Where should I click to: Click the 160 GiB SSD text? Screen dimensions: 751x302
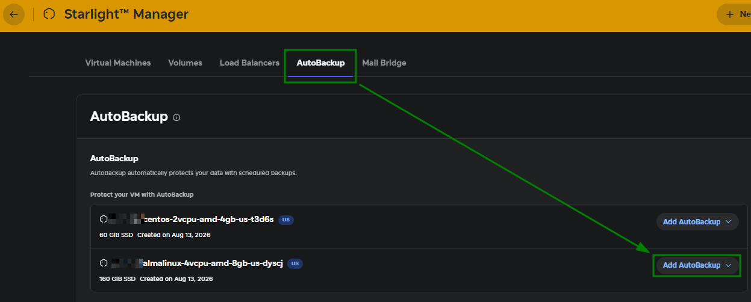[118, 279]
